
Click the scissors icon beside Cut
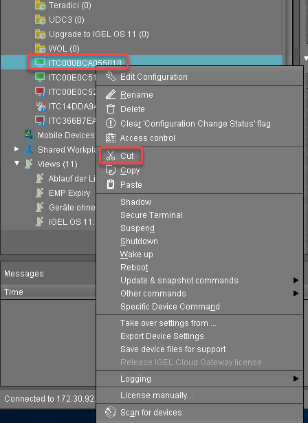[111, 155]
